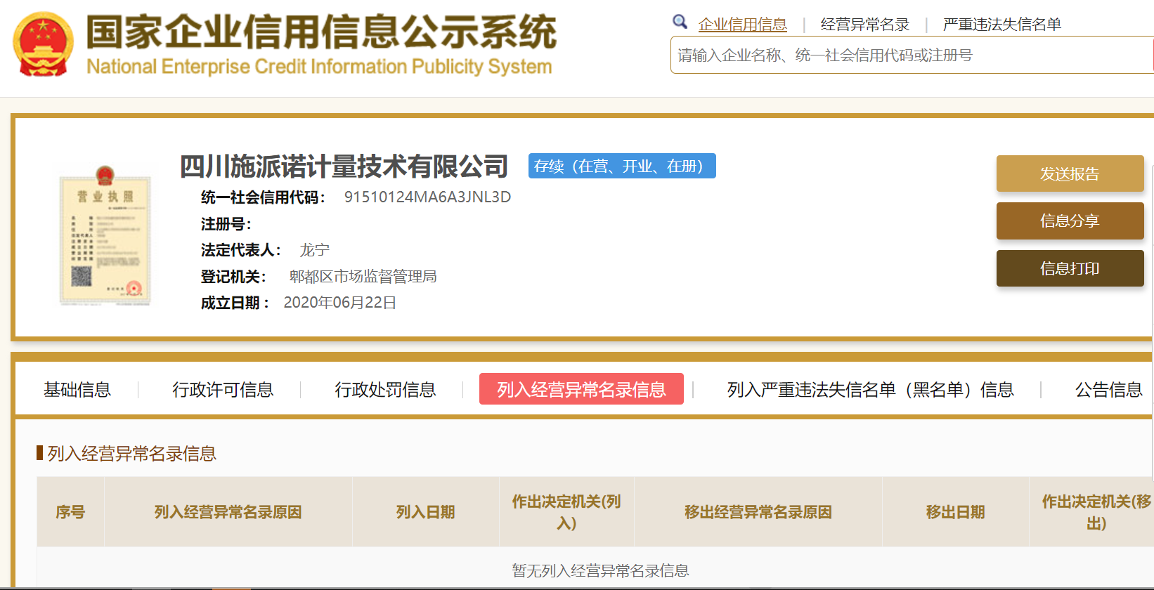Open the 列入经营异常名录信息 tab
1154x590 pixels.
coord(581,389)
